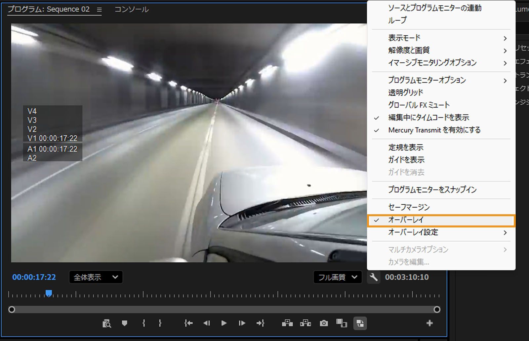
Task: Click the Play button in the transport controls
Action: 224,323
